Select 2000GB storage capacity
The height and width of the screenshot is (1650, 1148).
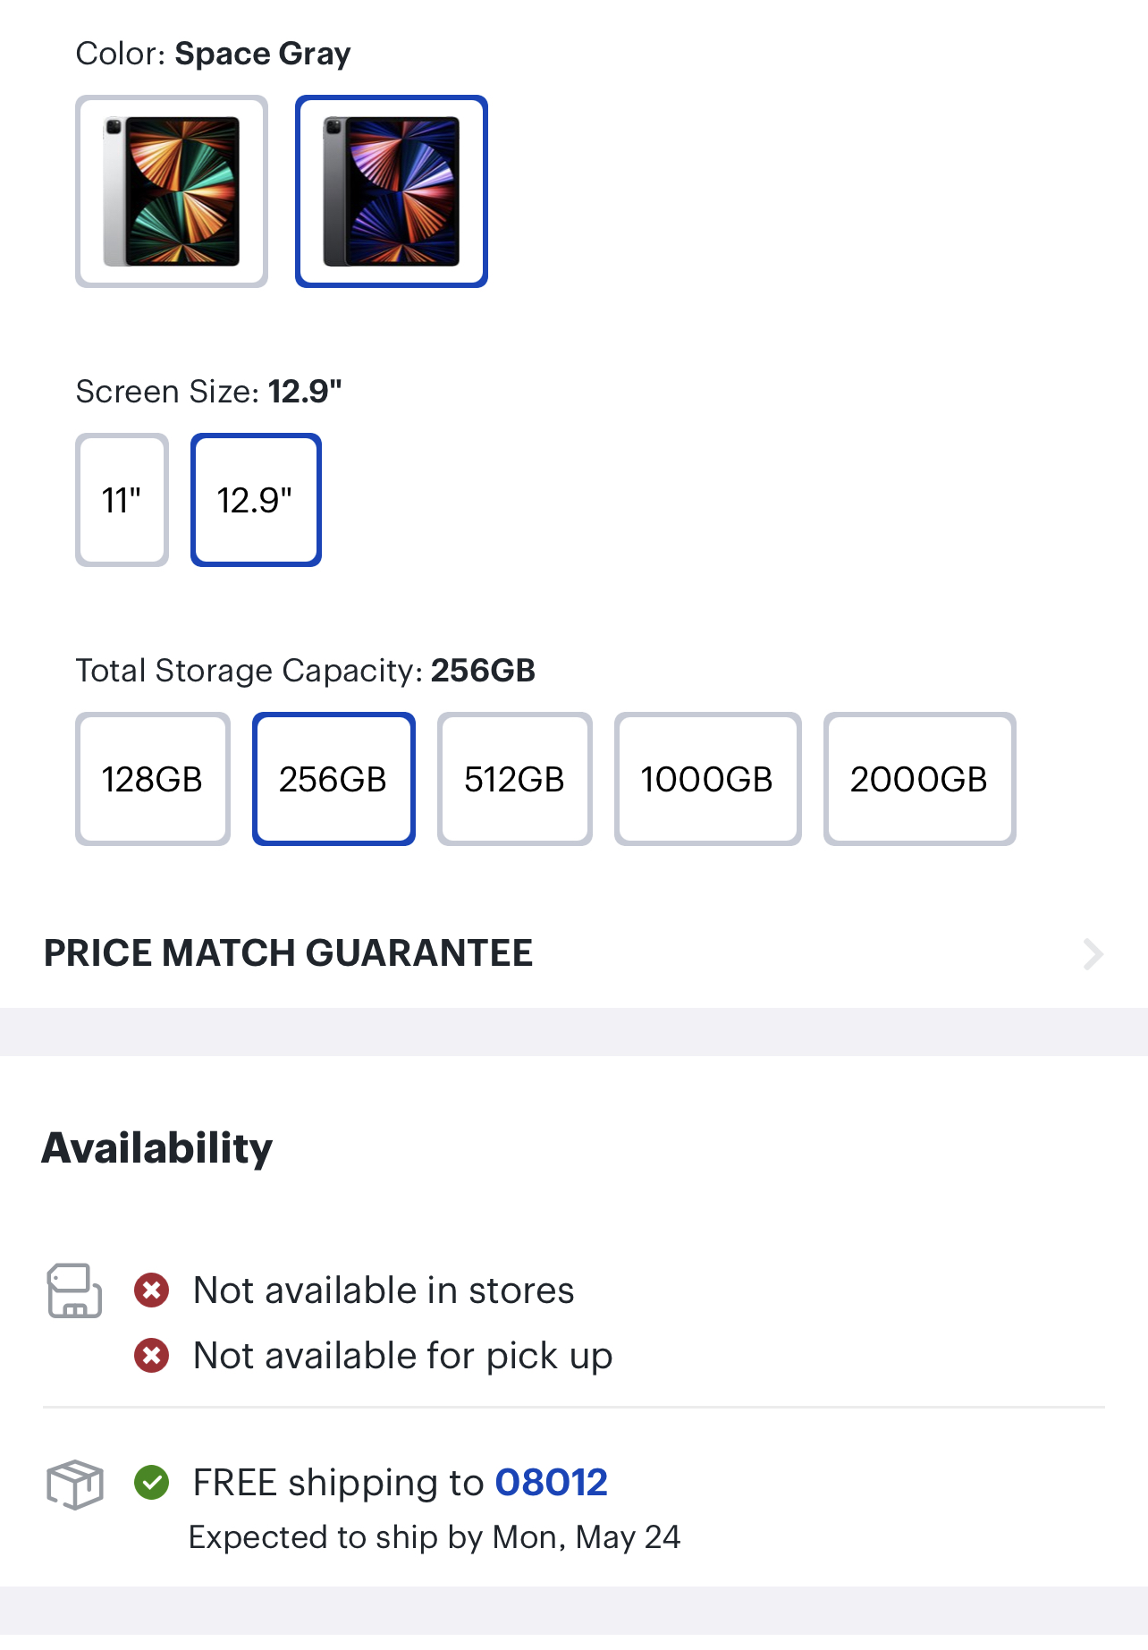[x=919, y=779]
